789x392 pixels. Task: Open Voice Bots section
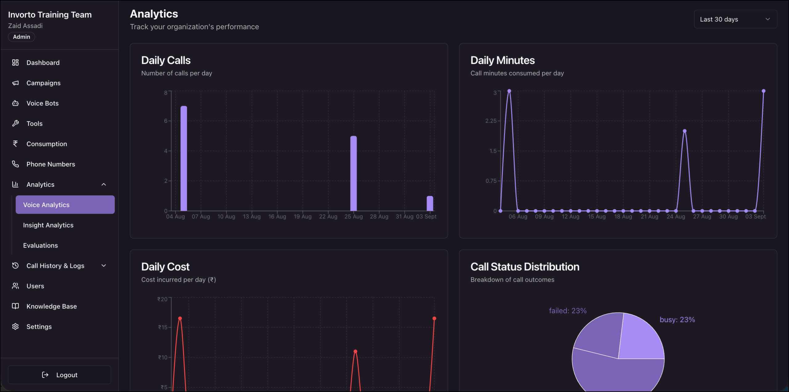pyautogui.click(x=59, y=103)
